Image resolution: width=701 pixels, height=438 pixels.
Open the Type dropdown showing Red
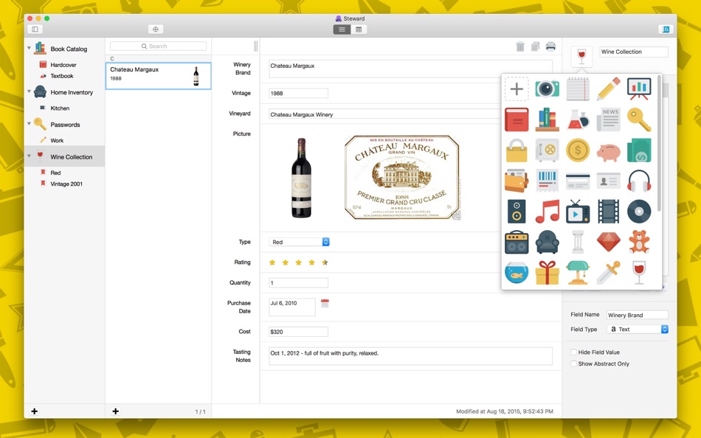click(x=299, y=242)
